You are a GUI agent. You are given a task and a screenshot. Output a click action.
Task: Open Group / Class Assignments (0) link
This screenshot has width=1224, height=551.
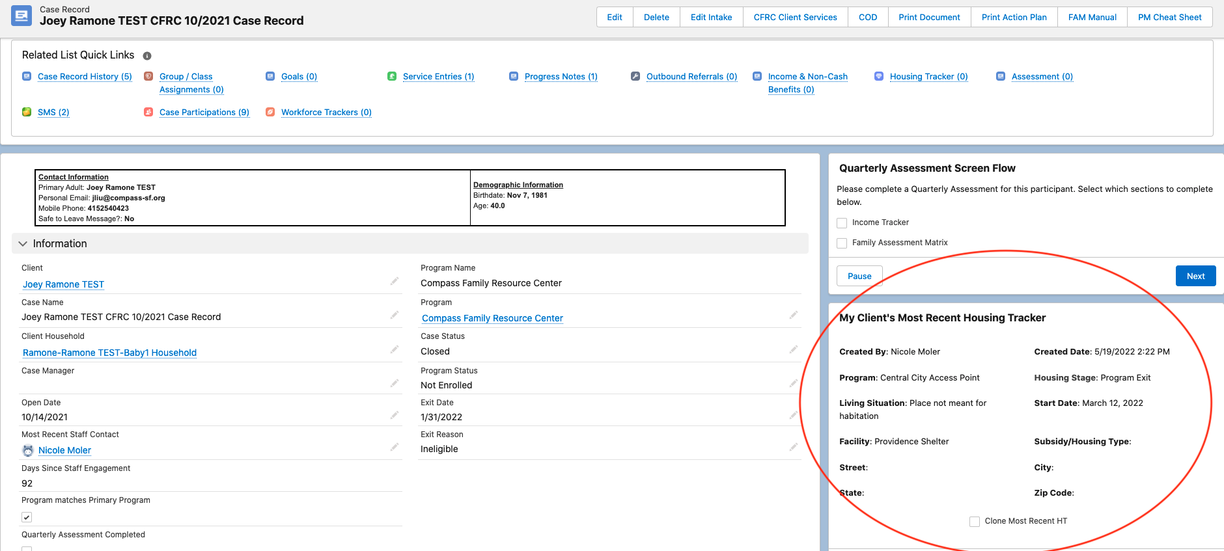(x=191, y=83)
